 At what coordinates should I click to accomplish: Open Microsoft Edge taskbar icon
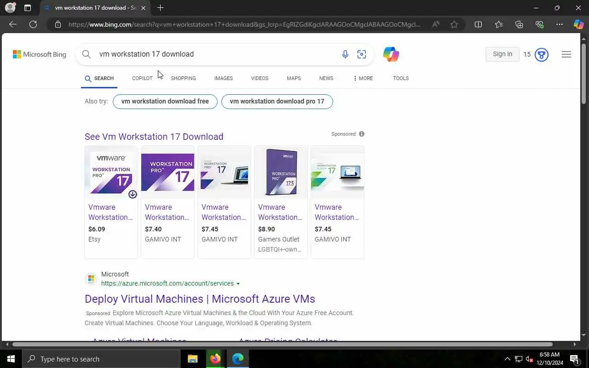pyautogui.click(x=238, y=359)
